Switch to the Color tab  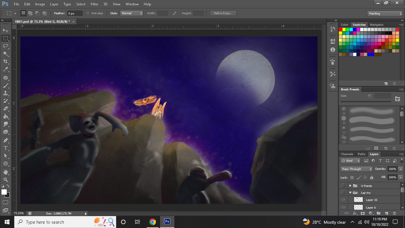(x=344, y=25)
